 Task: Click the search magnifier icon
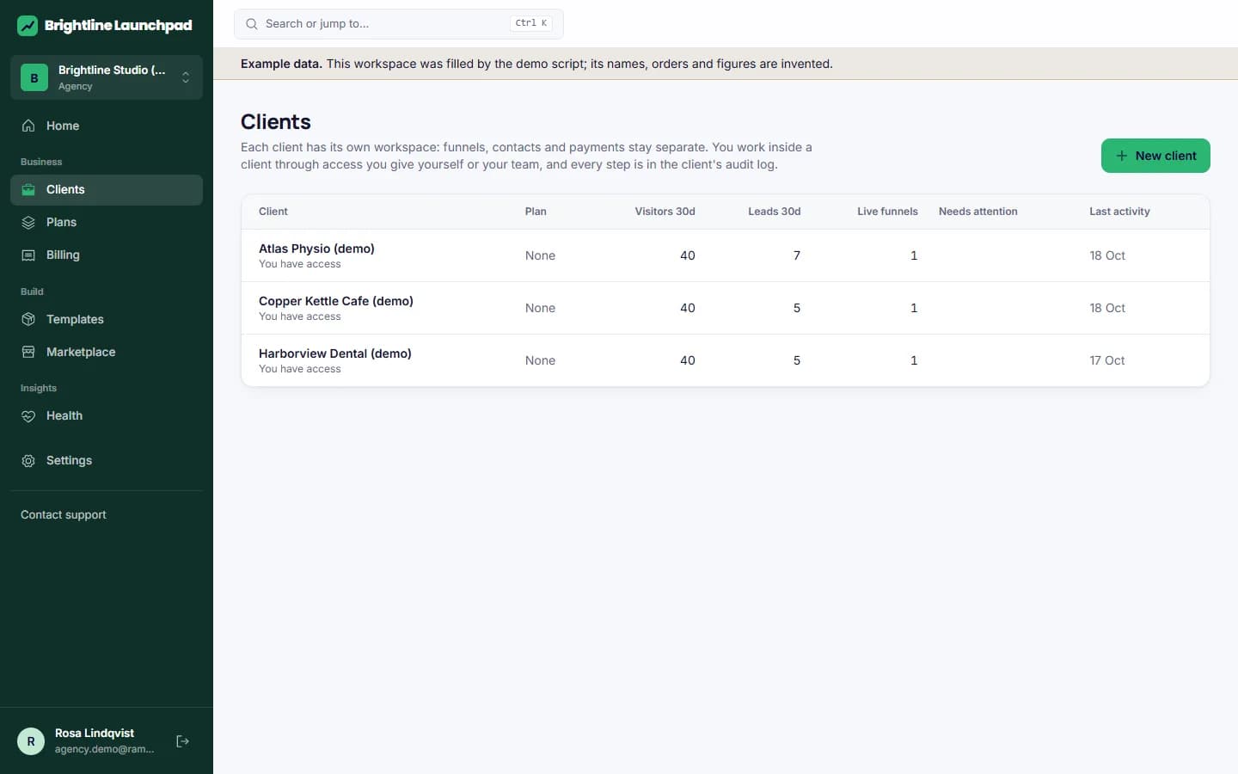(x=252, y=24)
